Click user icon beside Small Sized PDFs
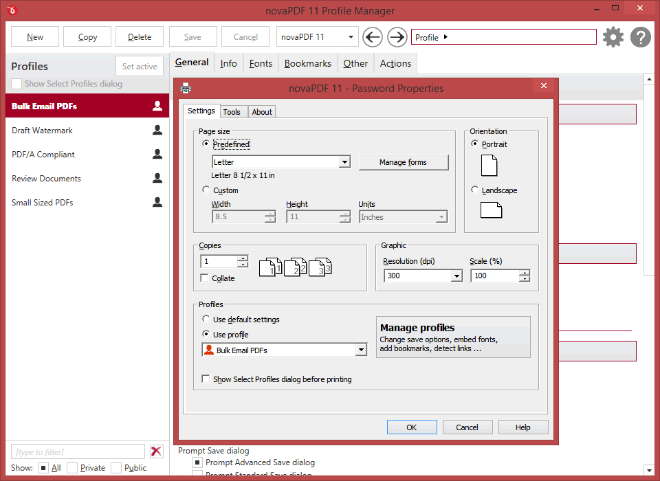The height and width of the screenshot is (481, 660). click(x=157, y=201)
